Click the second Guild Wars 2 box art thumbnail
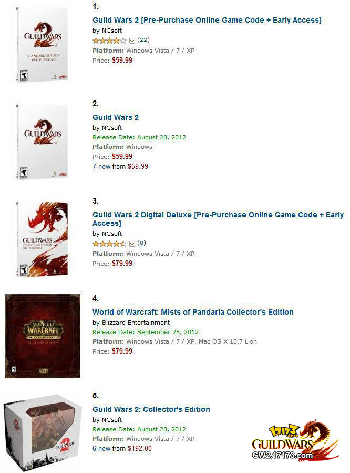 (x=42, y=142)
